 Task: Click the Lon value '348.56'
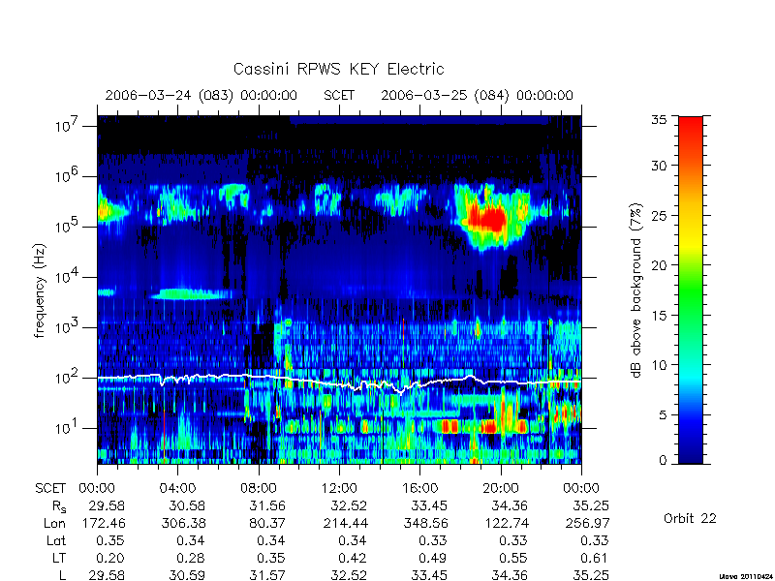(x=425, y=523)
